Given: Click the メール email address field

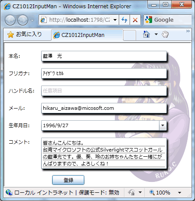Looking at the screenshot, I should click(x=104, y=108).
